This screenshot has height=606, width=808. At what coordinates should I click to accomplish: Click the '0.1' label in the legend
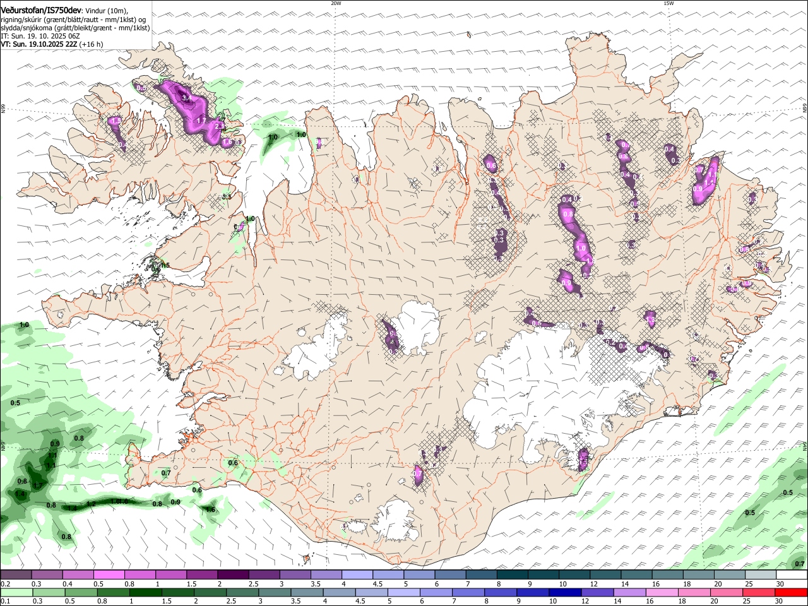(6, 602)
